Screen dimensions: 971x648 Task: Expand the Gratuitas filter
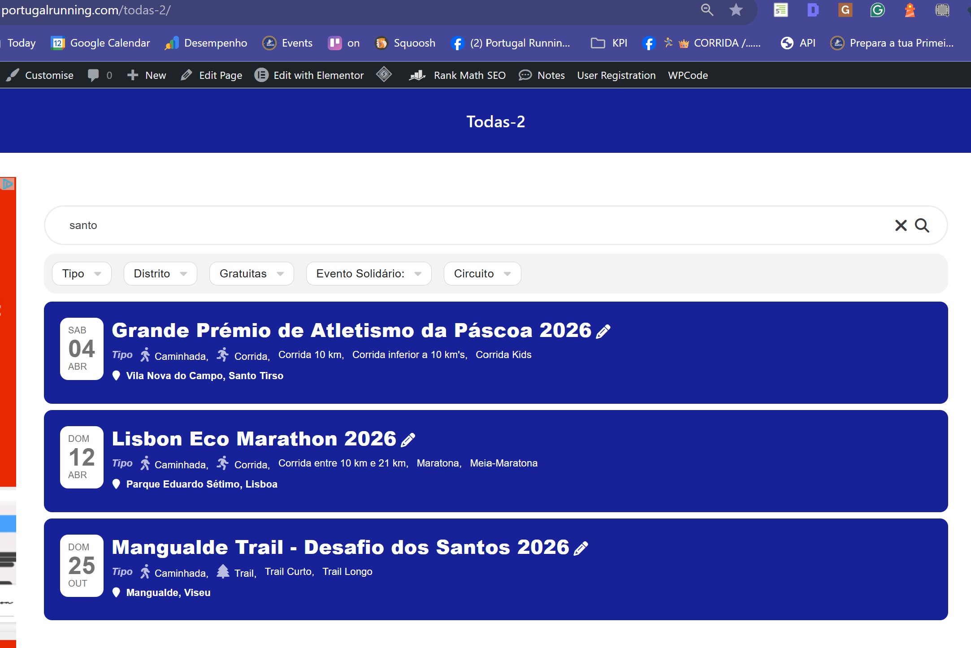click(251, 274)
